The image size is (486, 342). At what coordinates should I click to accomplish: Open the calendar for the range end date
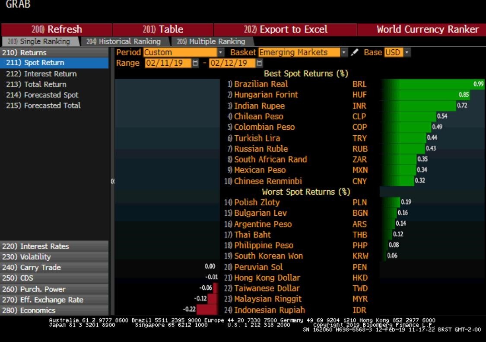click(259, 63)
